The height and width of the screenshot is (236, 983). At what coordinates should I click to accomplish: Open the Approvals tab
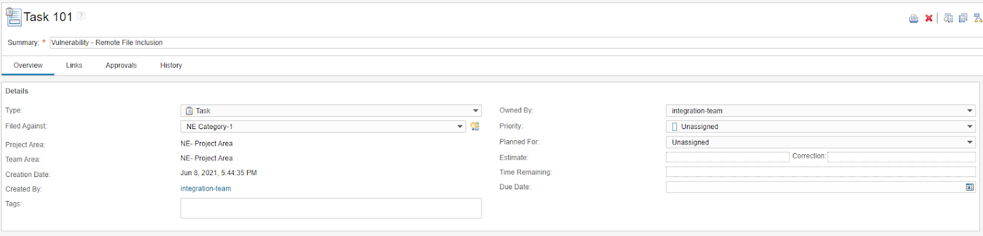[121, 65]
